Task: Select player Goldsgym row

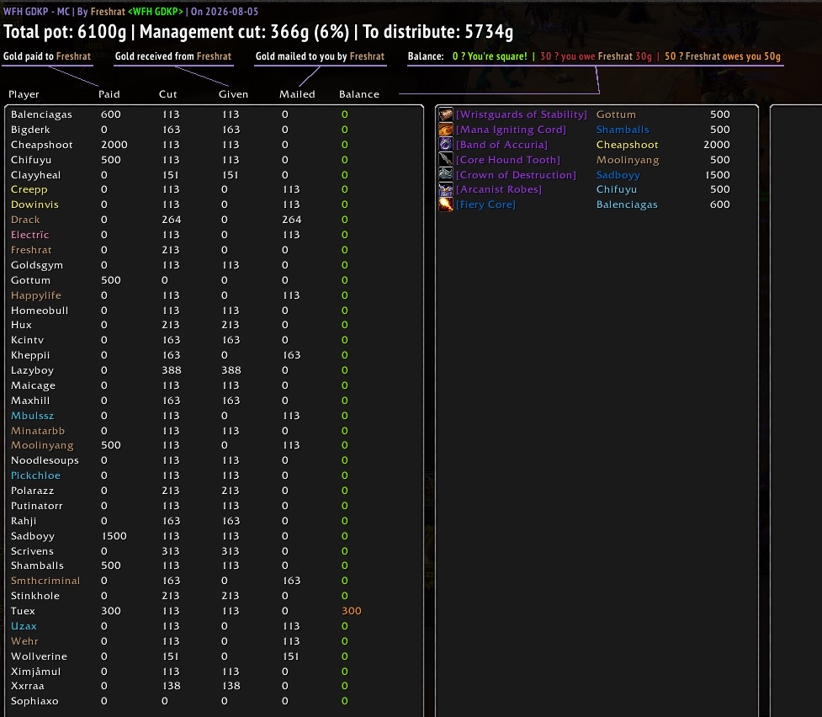Action: [x=214, y=265]
